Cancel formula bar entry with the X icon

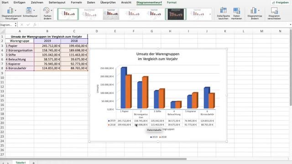[x=22, y=25]
